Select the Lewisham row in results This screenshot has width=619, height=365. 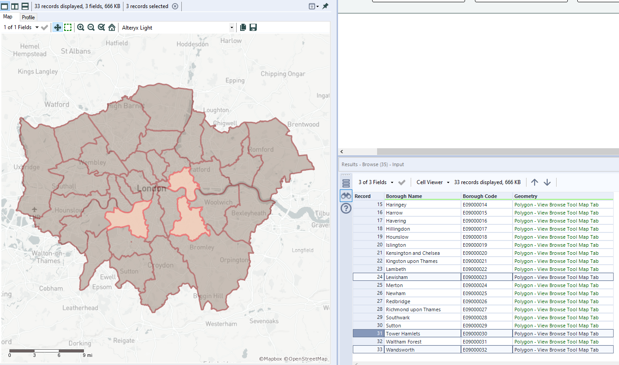coord(422,277)
